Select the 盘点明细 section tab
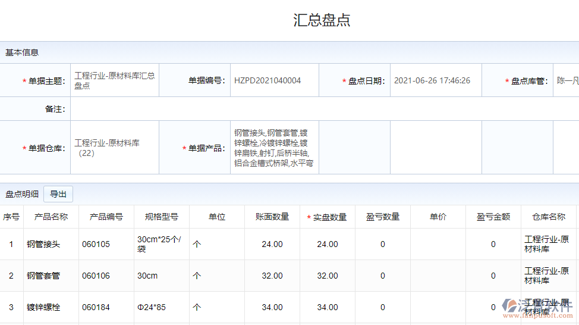Screen dimensions: 579x325 click(22, 194)
